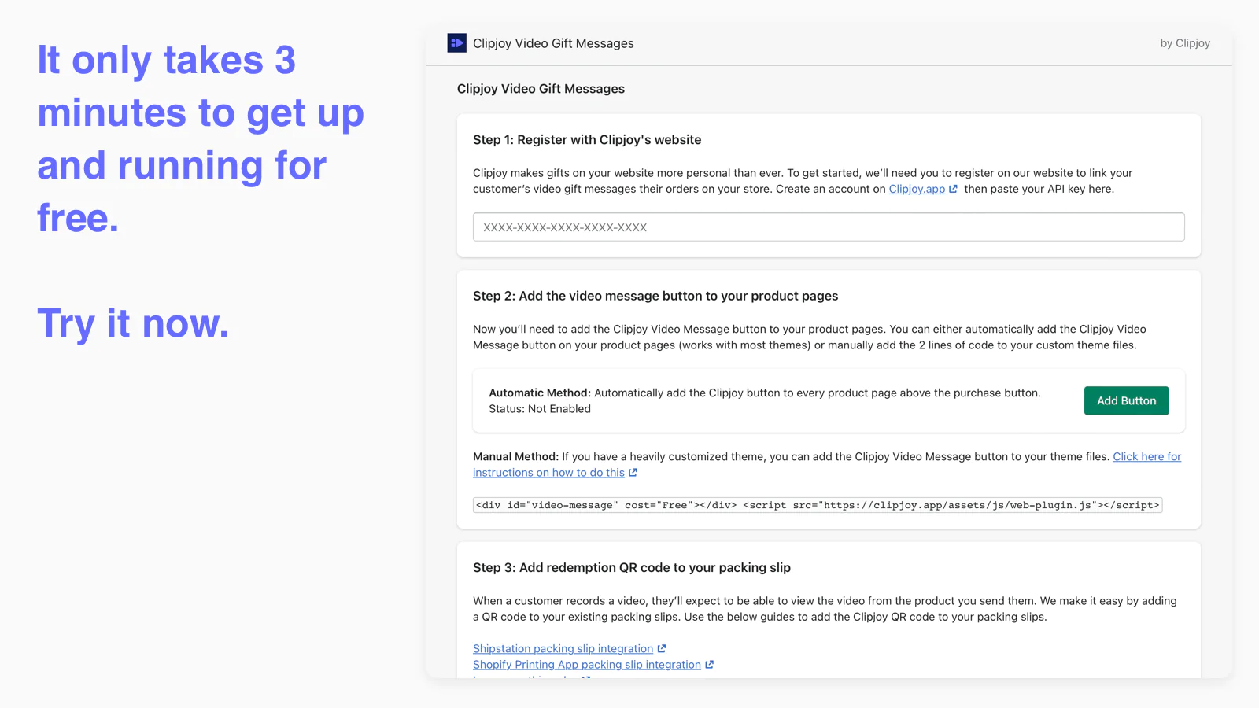This screenshot has width=1259, height=708.
Task: Open Shipstation packing slip integration guide
Action: tap(563, 649)
